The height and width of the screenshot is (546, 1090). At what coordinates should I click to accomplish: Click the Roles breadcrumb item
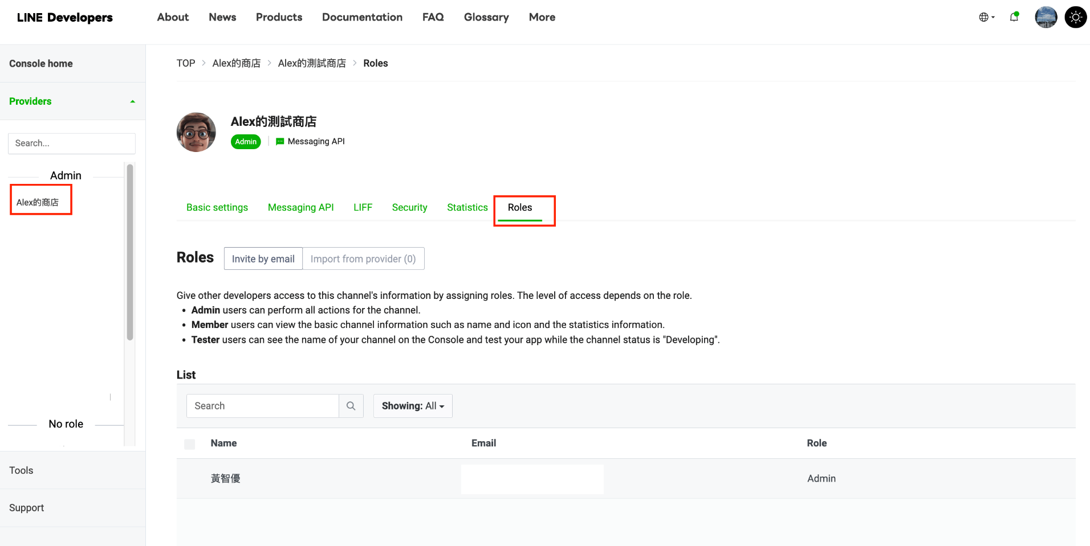[376, 63]
